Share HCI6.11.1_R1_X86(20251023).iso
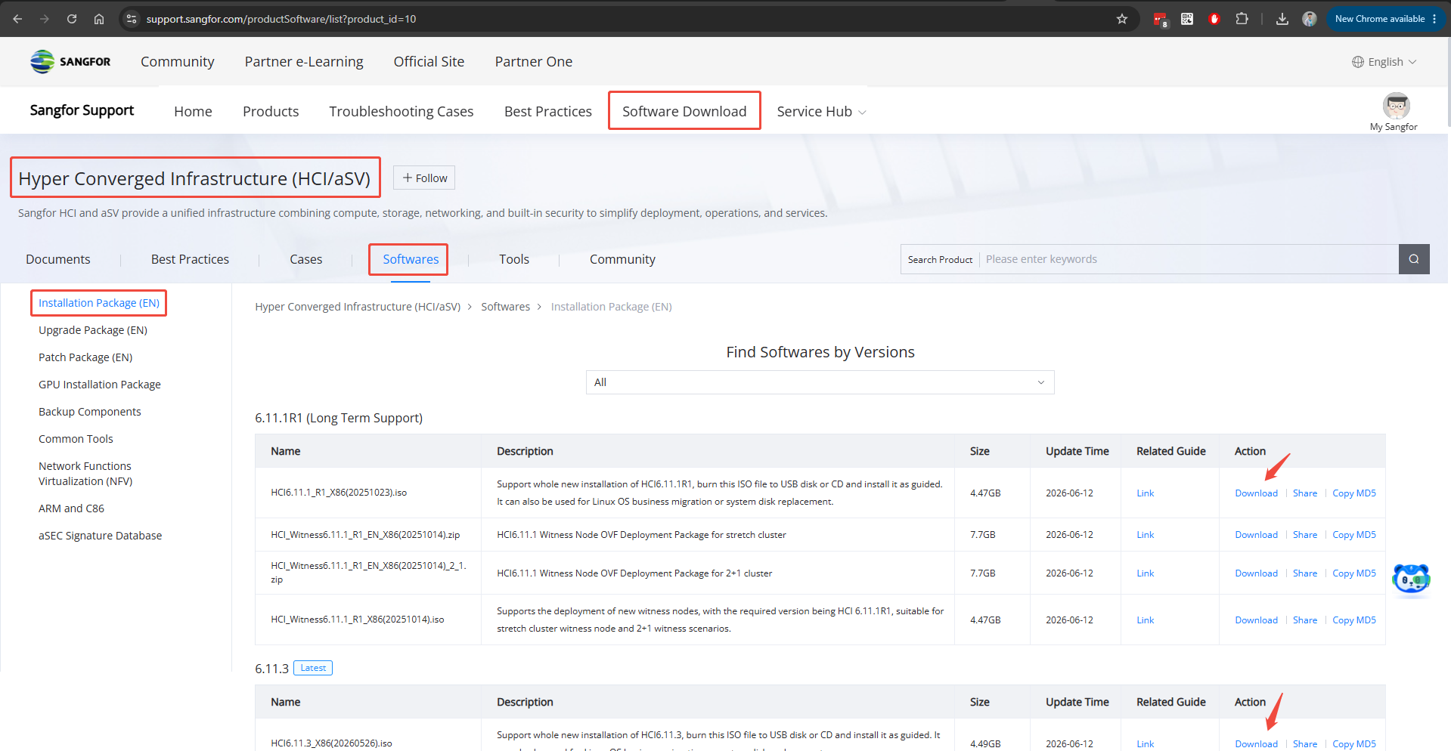 [1304, 493]
